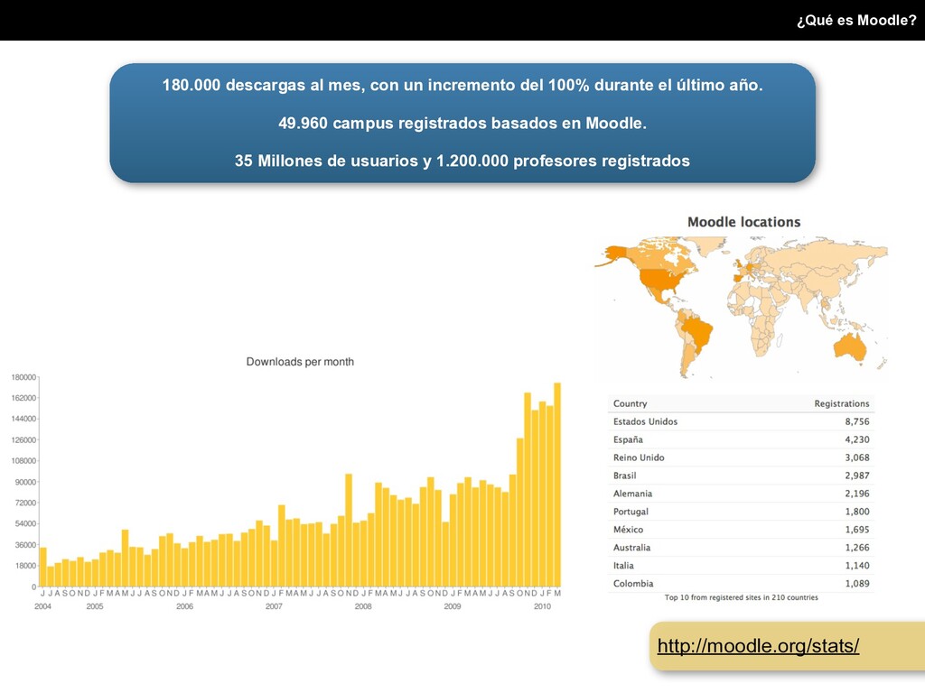925x693 pixels.
Task: Select the 'Italia' country cell
Action: (x=623, y=565)
